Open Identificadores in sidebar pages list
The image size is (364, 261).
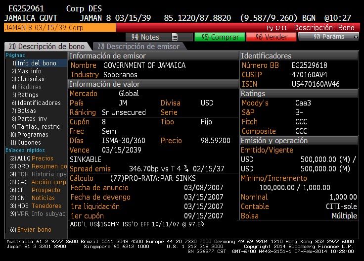pyautogui.click(x=35, y=103)
